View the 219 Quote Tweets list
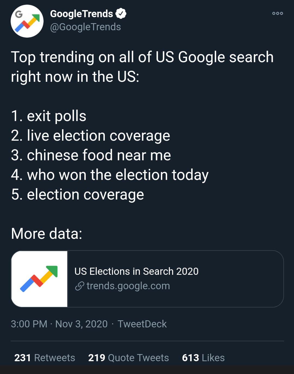The width and height of the screenshot is (294, 374). [128, 358]
